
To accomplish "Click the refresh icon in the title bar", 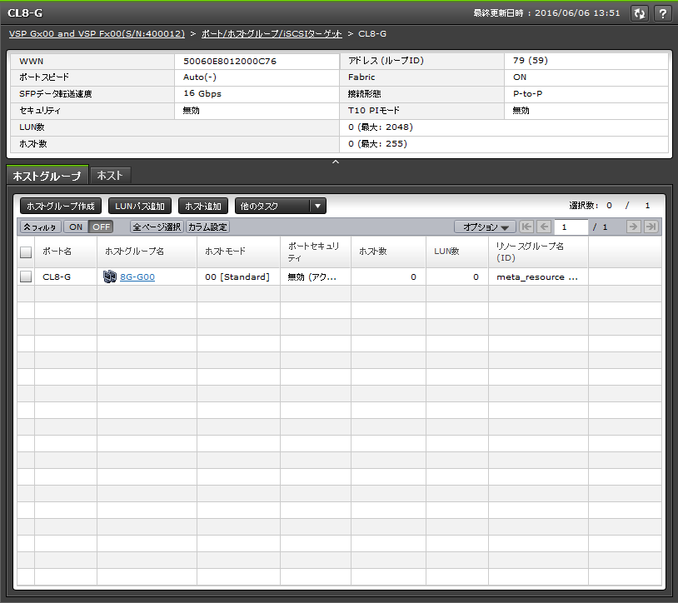I will pyautogui.click(x=639, y=13).
